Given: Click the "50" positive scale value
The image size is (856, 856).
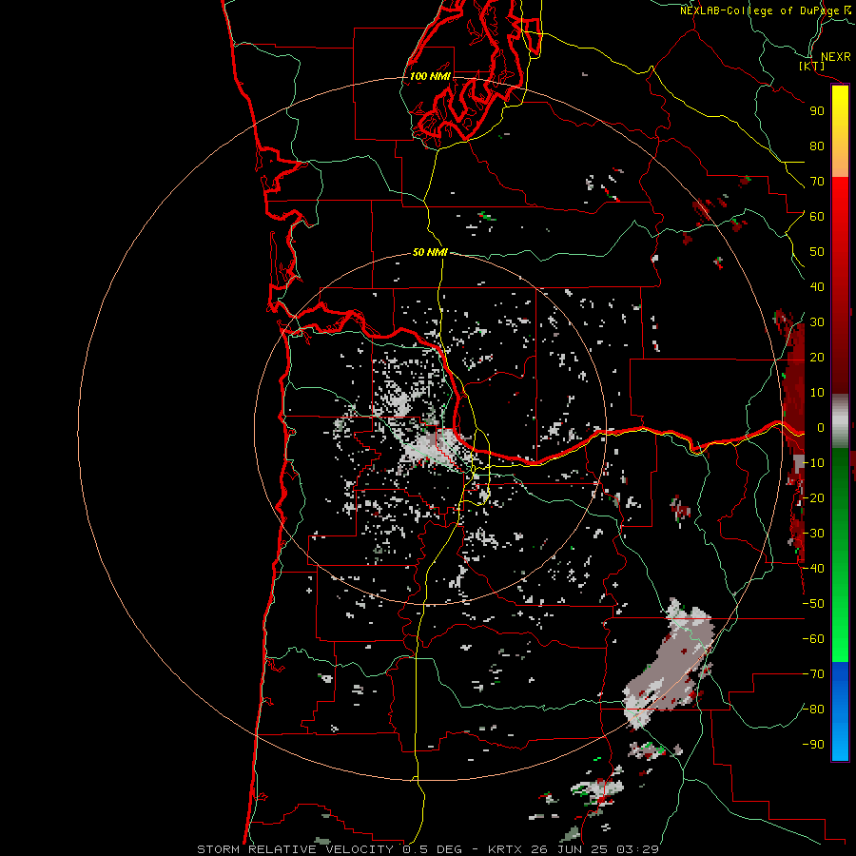Looking at the screenshot, I should coord(817,252).
